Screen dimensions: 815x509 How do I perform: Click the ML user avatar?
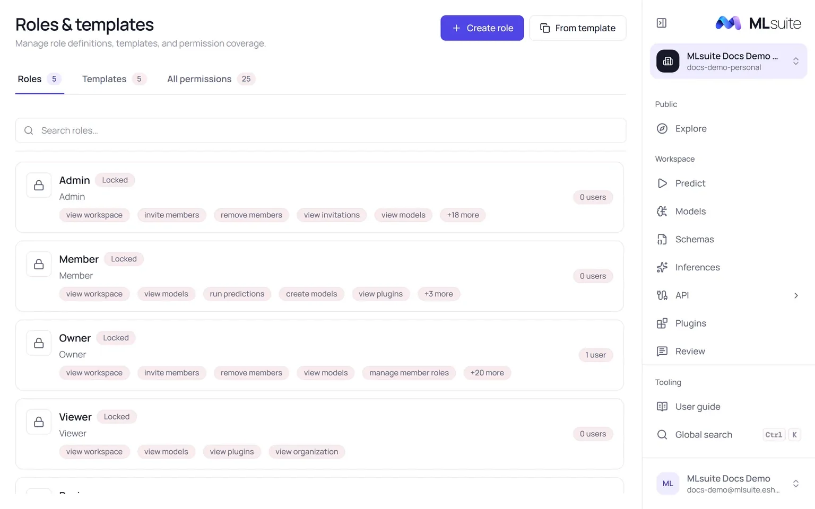[x=668, y=484]
